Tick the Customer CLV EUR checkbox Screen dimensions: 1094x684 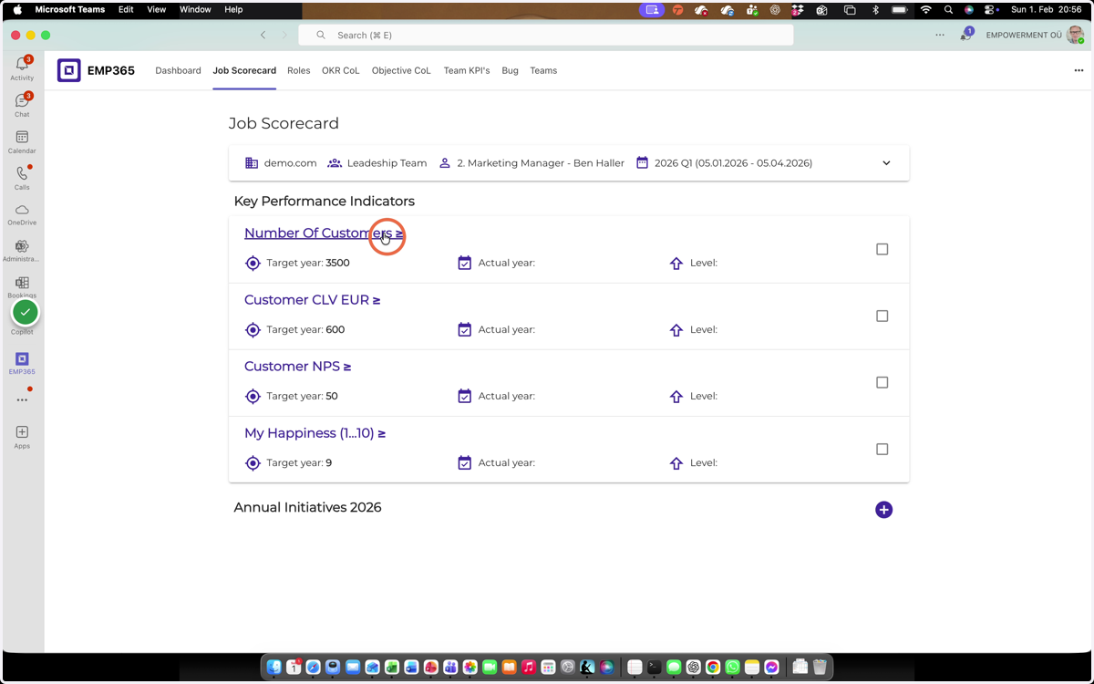click(x=882, y=316)
